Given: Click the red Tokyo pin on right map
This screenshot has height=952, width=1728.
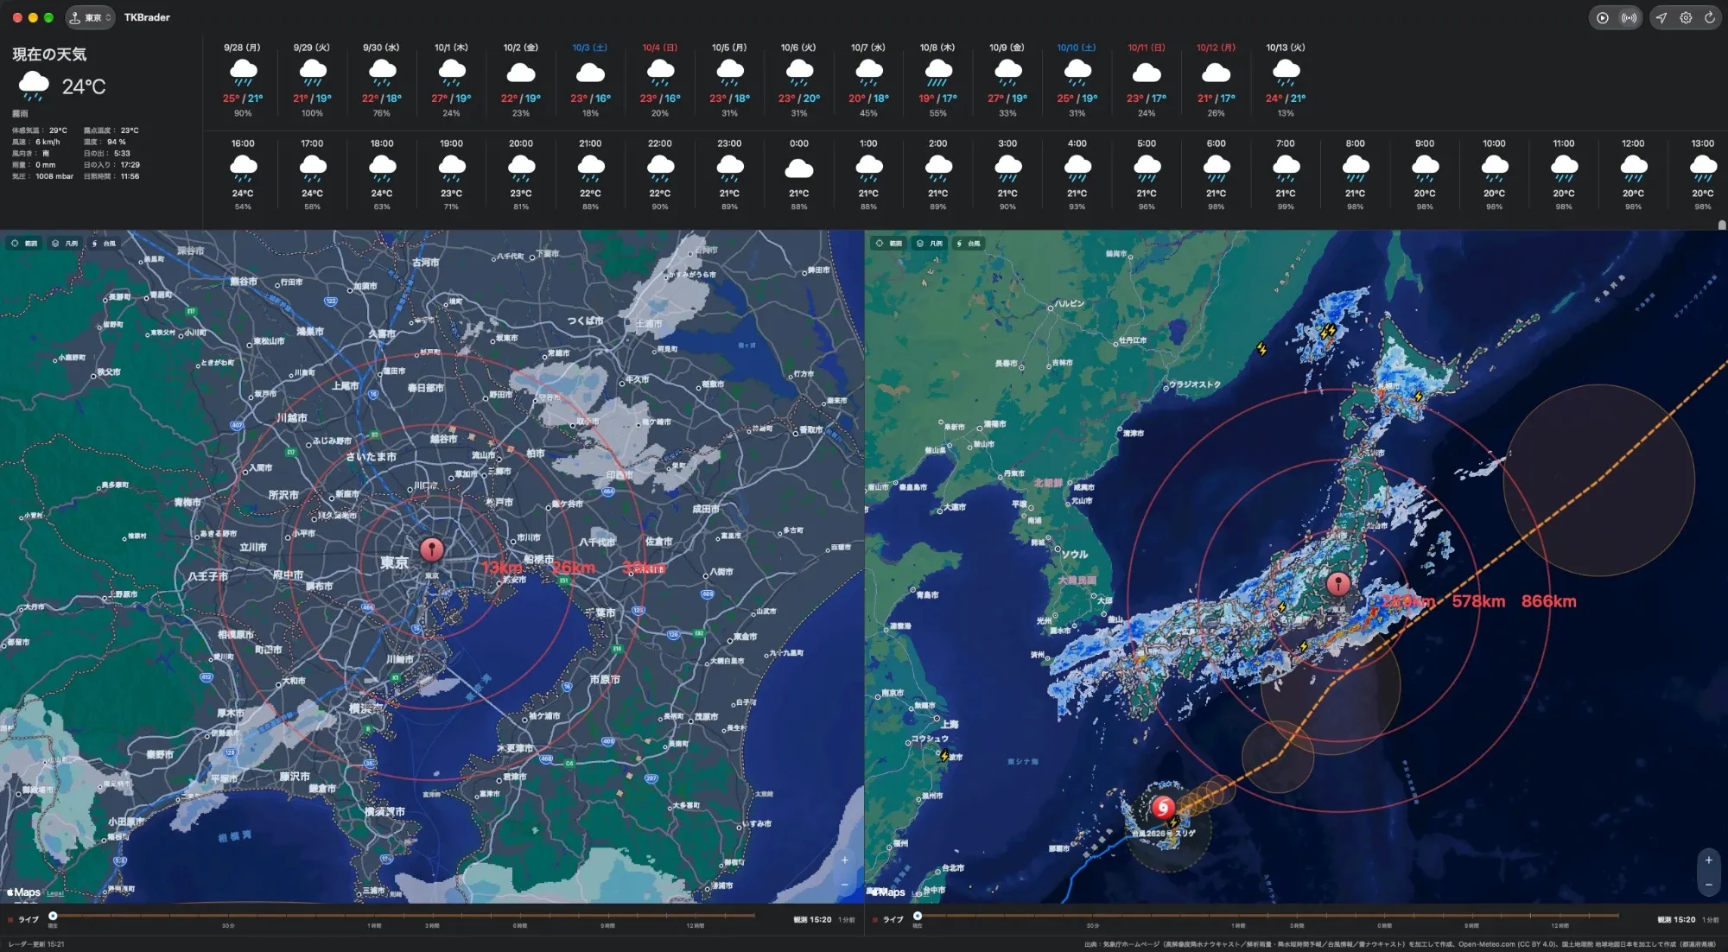Looking at the screenshot, I should 1338,585.
